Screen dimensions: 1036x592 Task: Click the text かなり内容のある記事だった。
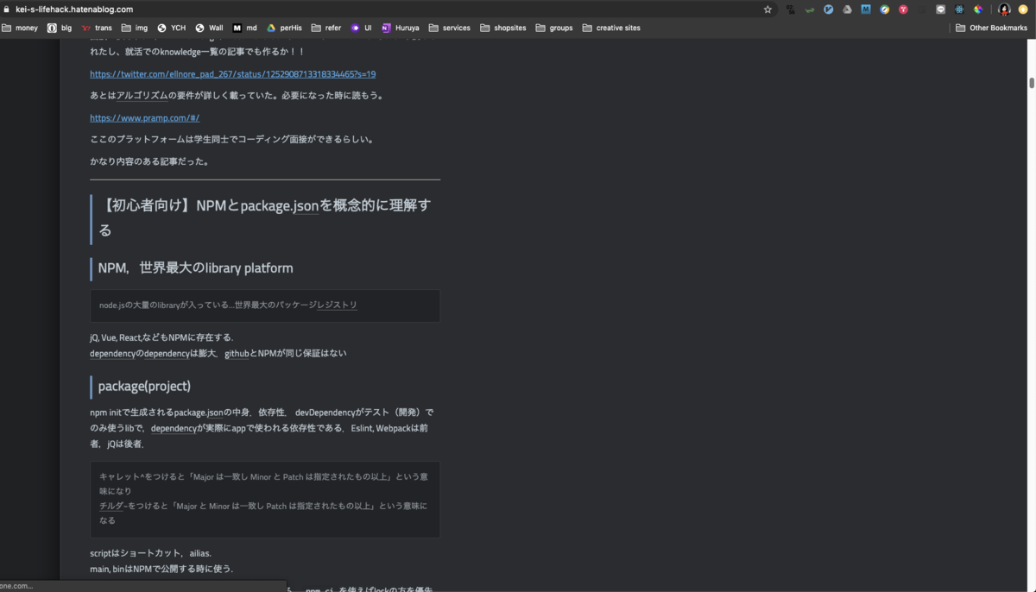(149, 161)
